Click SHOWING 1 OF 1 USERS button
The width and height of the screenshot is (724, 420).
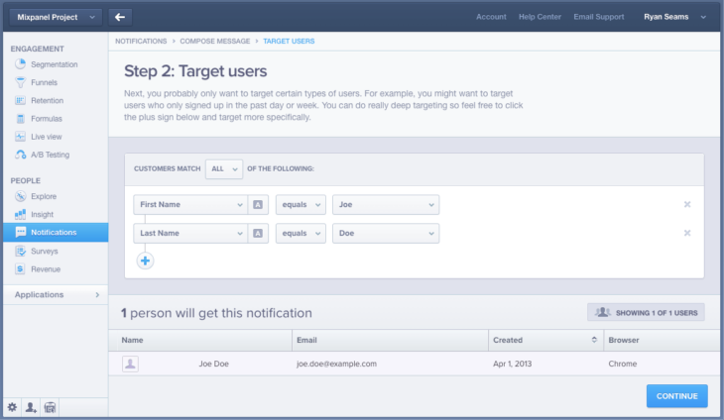[646, 312]
